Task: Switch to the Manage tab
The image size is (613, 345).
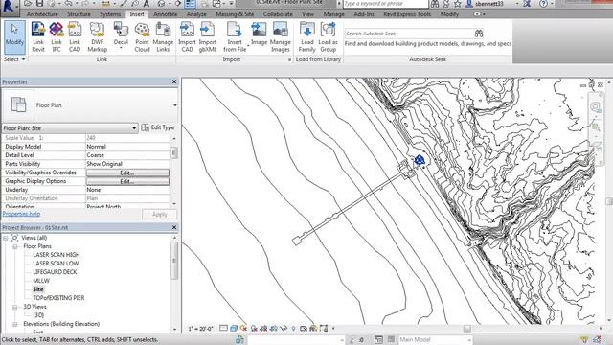Action: point(334,14)
